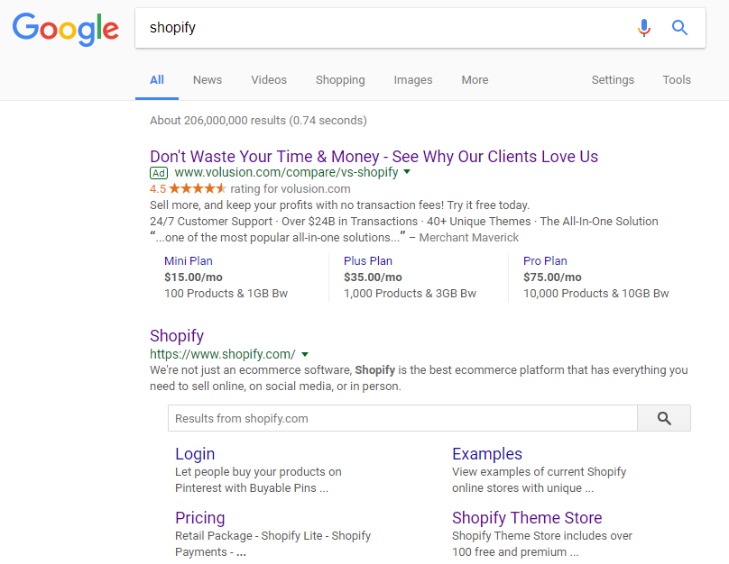Select the All results tab

coord(157,80)
